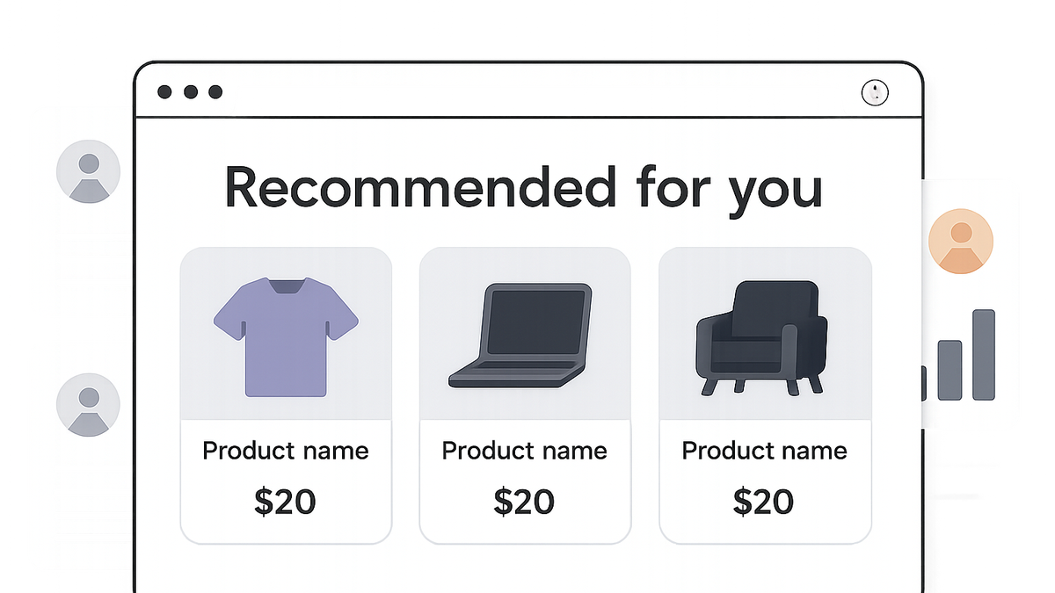Click the tallest bar in the chart

pyautogui.click(x=984, y=355)
